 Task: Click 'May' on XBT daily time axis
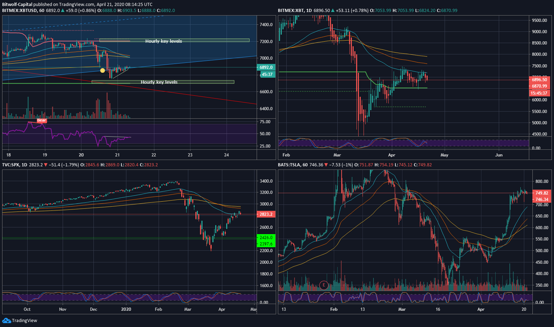coord(444,155)
